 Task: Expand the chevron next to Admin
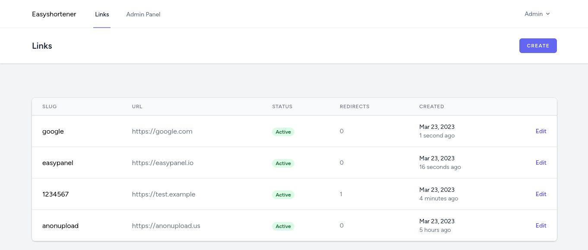548,14
